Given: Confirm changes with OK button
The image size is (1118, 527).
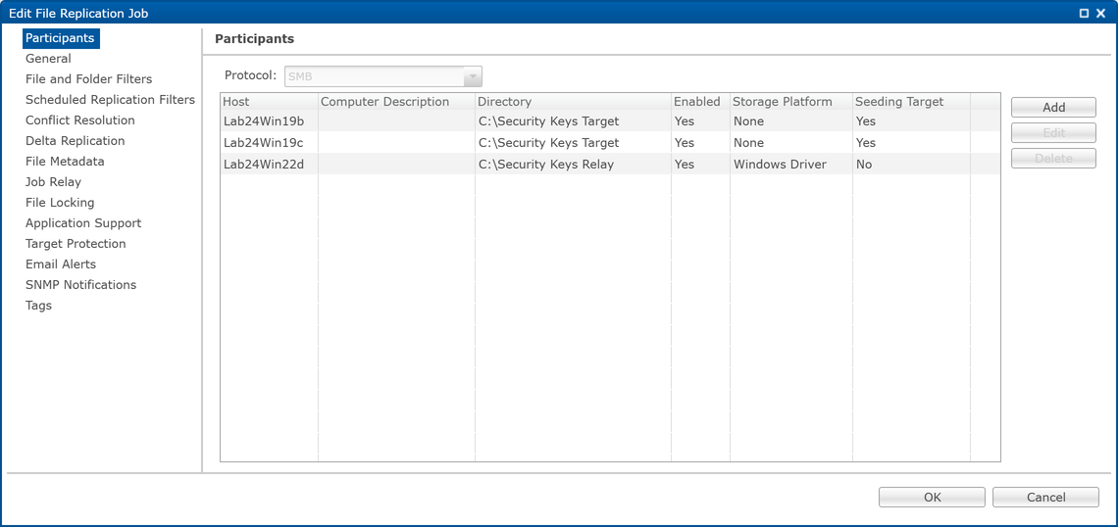Looking at the screenshot, I should [x=932, y=497].
